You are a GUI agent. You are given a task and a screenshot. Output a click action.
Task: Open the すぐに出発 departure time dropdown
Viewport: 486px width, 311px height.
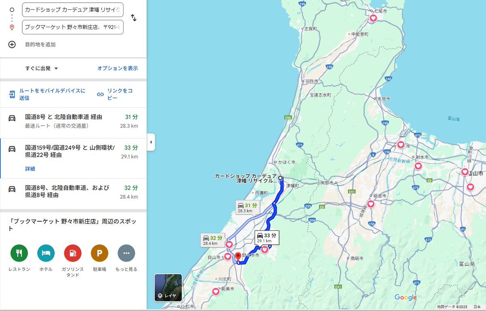[x=42, y=68]
